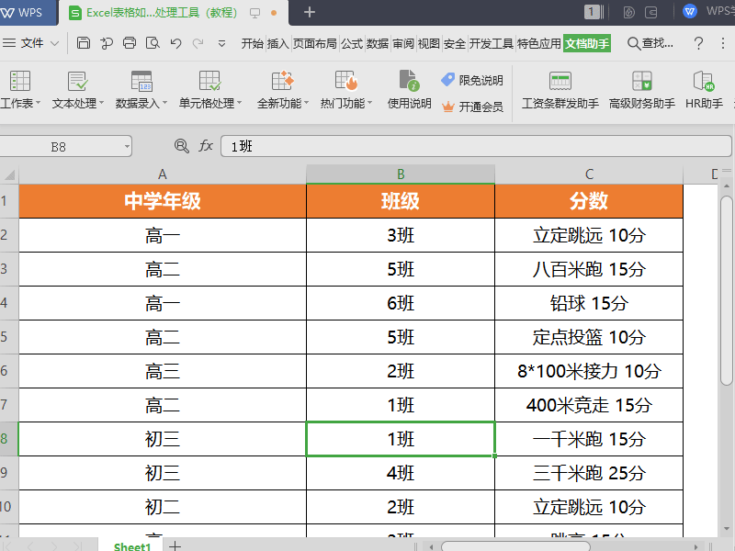Select the 文档助手 ribbon tab
This screenshot has width=735, height=551.
[587, 43]
